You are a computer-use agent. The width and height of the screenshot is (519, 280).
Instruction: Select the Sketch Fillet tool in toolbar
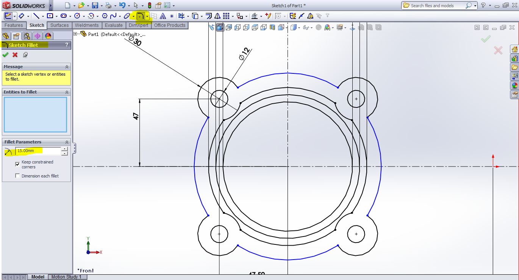140,16
